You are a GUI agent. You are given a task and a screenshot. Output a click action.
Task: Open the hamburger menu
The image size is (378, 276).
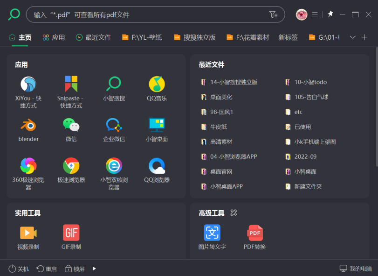[x=315, y=14]
